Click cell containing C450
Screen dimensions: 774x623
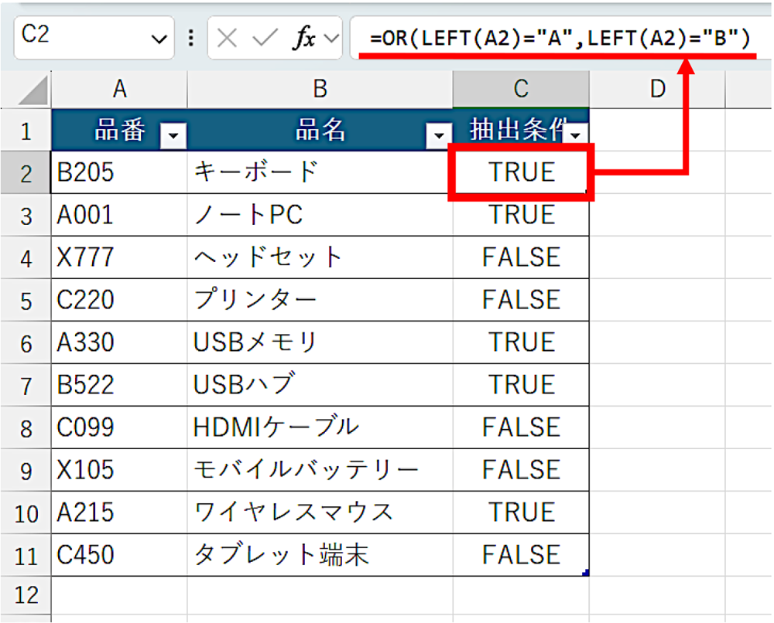click(x=119, y=555)
